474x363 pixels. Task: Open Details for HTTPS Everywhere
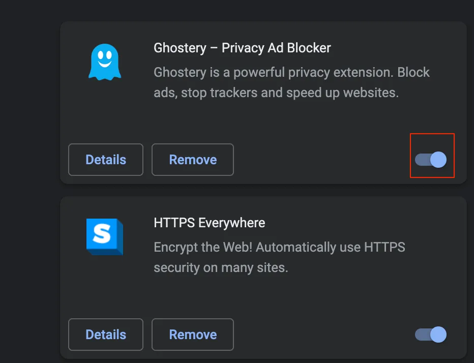106,335
